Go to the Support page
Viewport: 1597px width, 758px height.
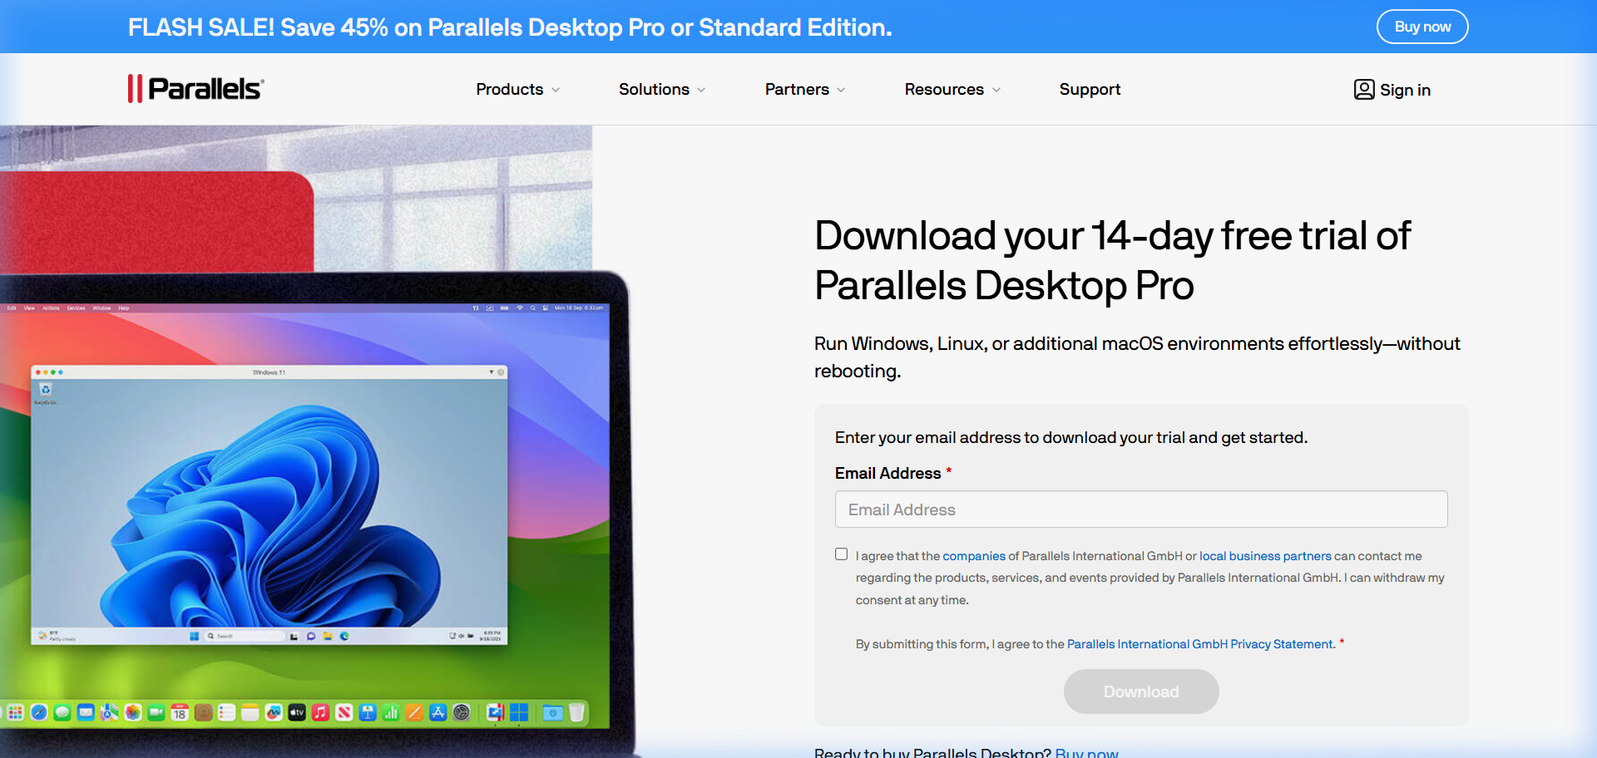coord(1090,89)
